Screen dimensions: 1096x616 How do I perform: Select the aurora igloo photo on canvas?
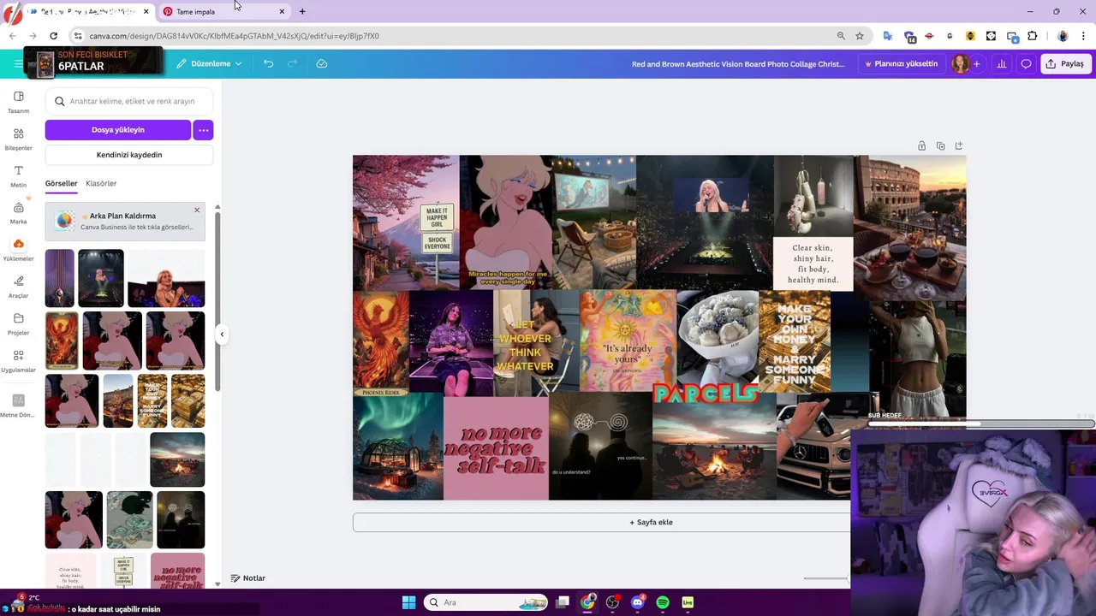coord(398,446)
